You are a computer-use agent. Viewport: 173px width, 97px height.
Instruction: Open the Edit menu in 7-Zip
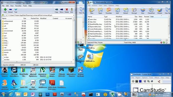tap(7, 6)
